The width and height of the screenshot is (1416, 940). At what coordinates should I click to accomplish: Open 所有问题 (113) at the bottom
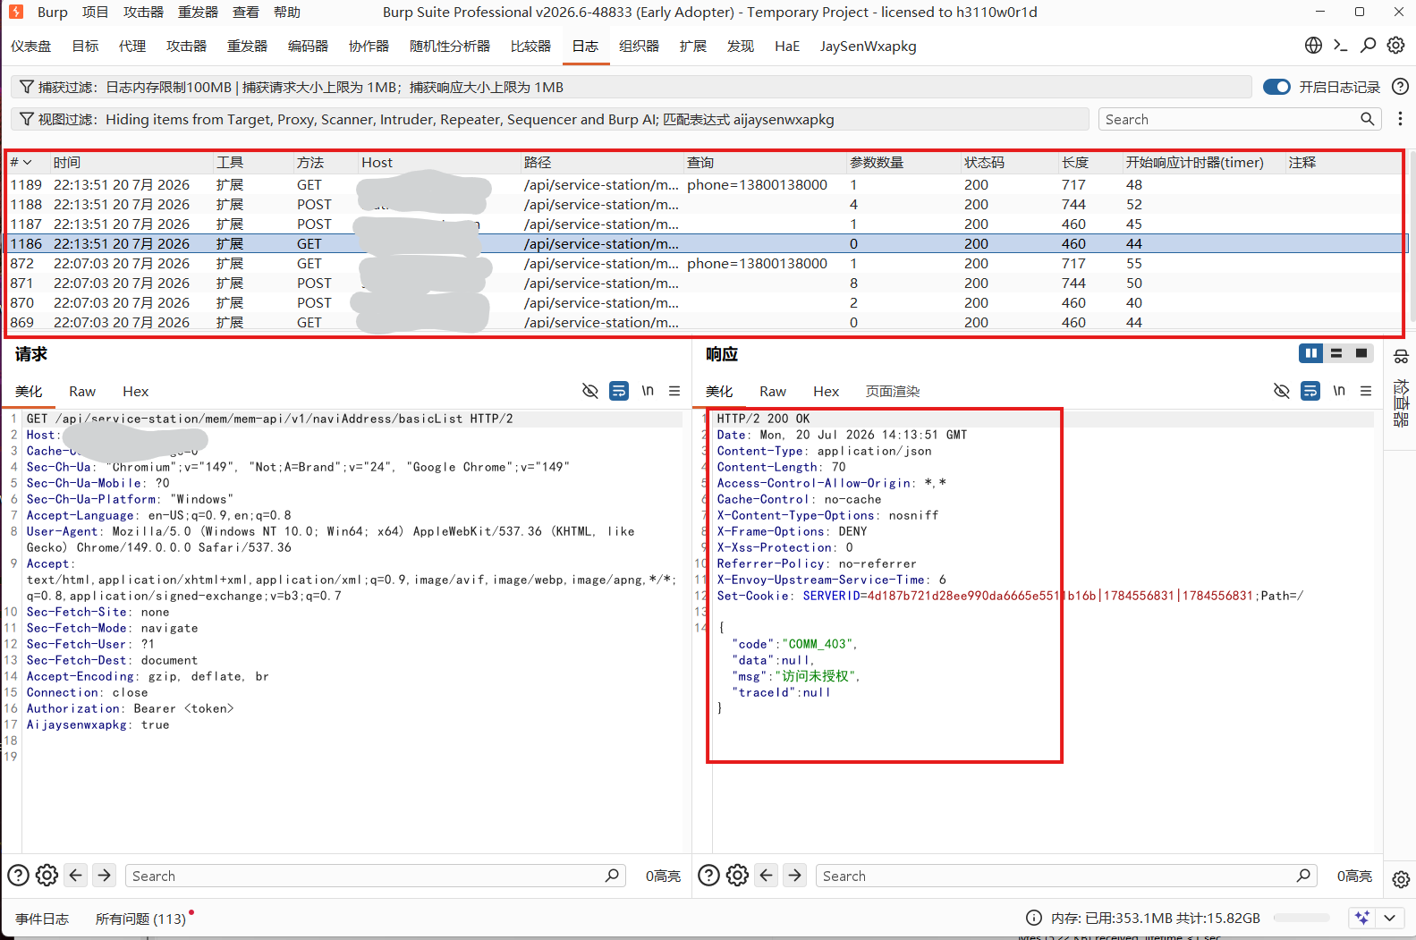140,919
